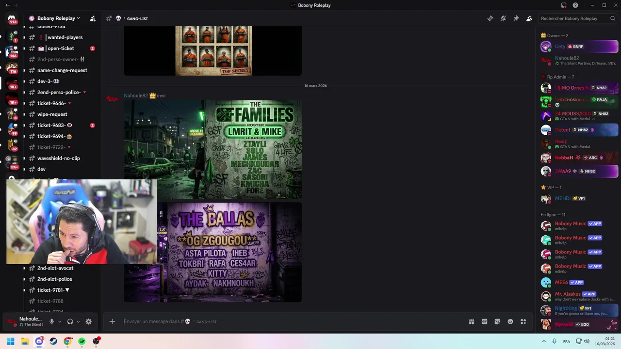
Task: Open member Nahoule82 in member list
Action: point(579,61)
